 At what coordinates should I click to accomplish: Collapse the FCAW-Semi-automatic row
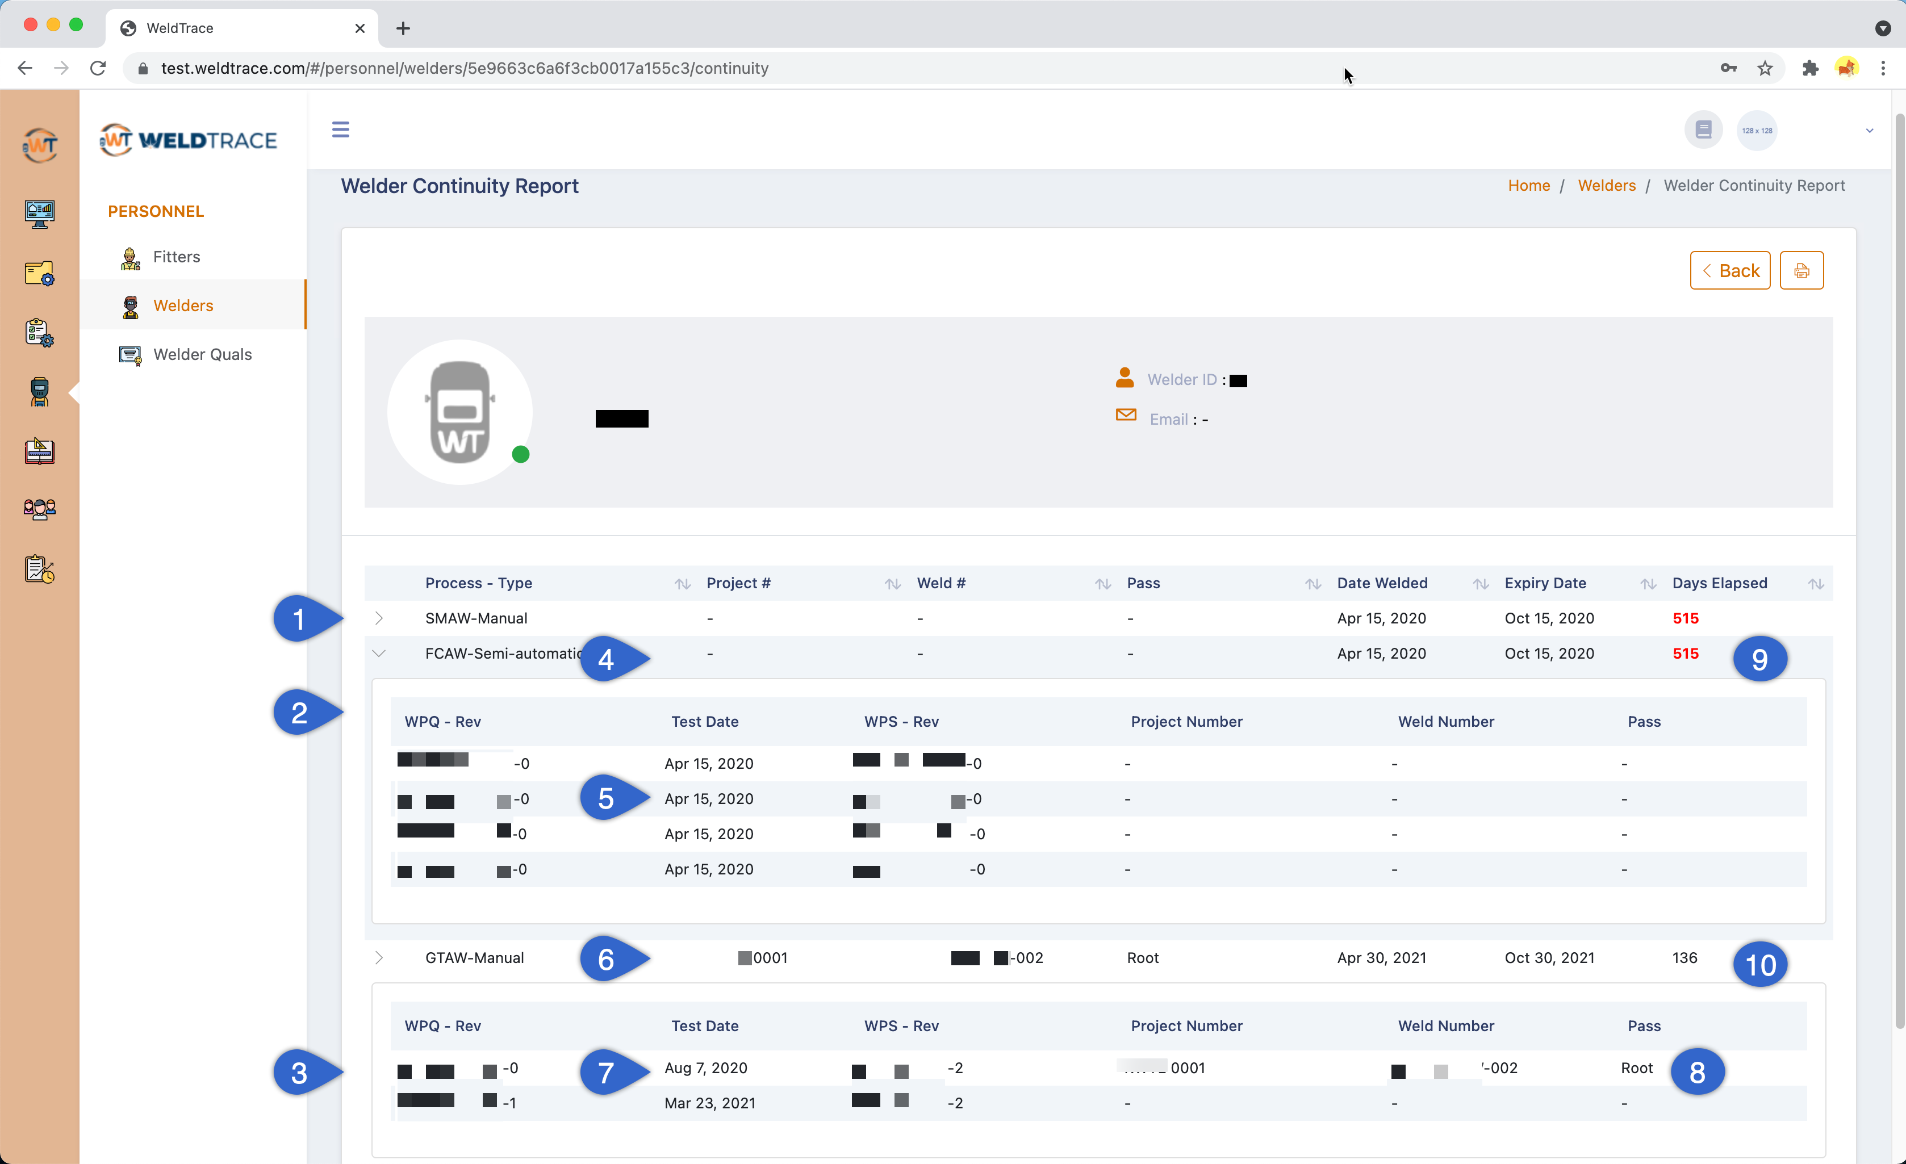pyautogui.click(x=379, y=654)
